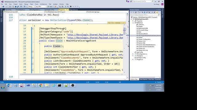Select the Elasticsearch.Net reference
The image size is (197, 110).
click(x=143, y=28)
